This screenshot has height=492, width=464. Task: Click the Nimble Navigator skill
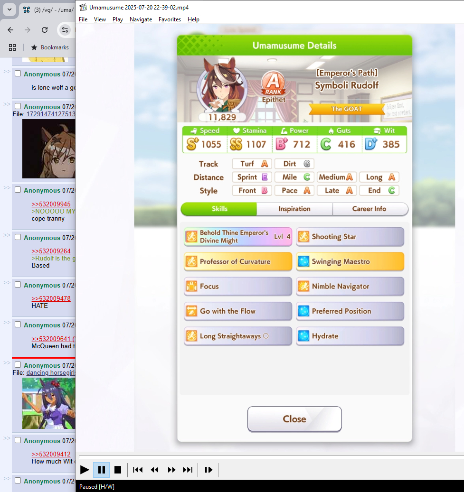[350, 286]
